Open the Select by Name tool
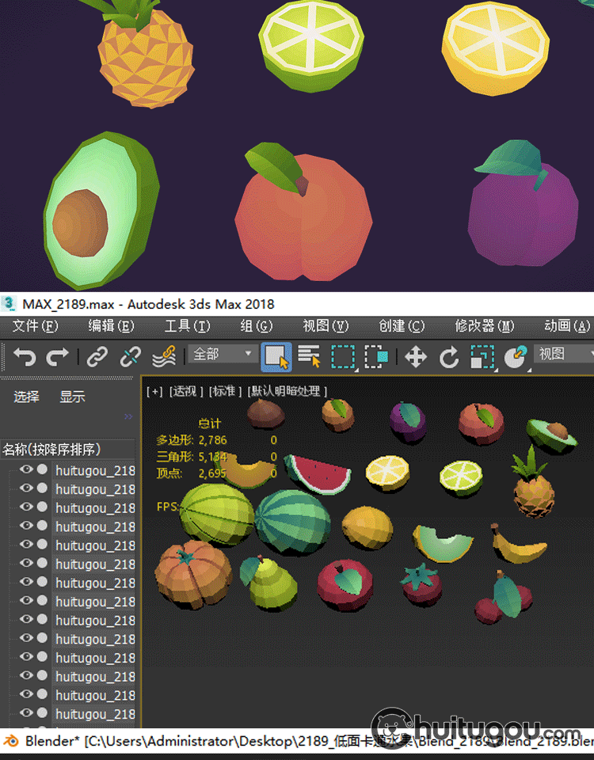The height and width of the screenshot is (760, 594). pyautogui.click(x=309, y=356)
